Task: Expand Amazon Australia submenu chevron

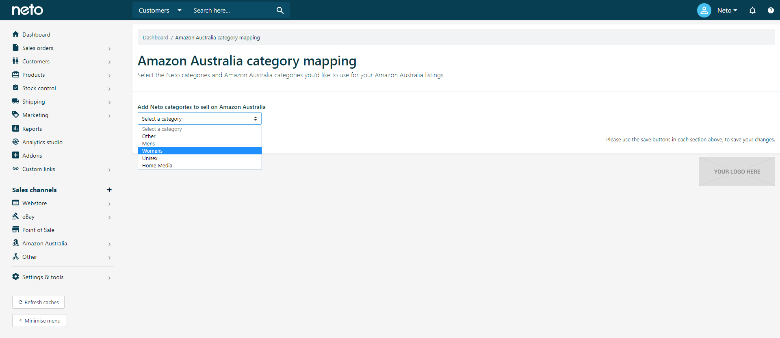Action: [109, 244]
